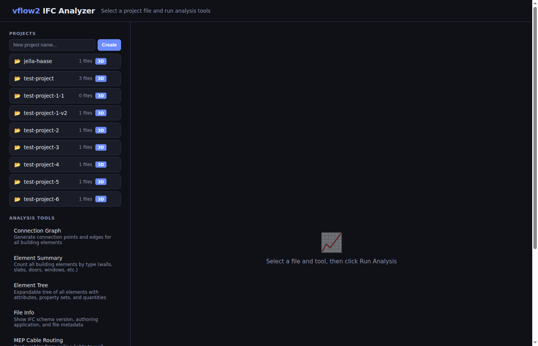
Task: Open the Element Tree tool
Action: click(x=31, y=285)
